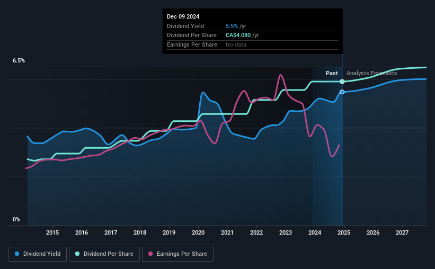This screenshot has height=269, width=435.
Task: Click the pink Earnings Per Share legend dot
Action: (x=150, y=254)
